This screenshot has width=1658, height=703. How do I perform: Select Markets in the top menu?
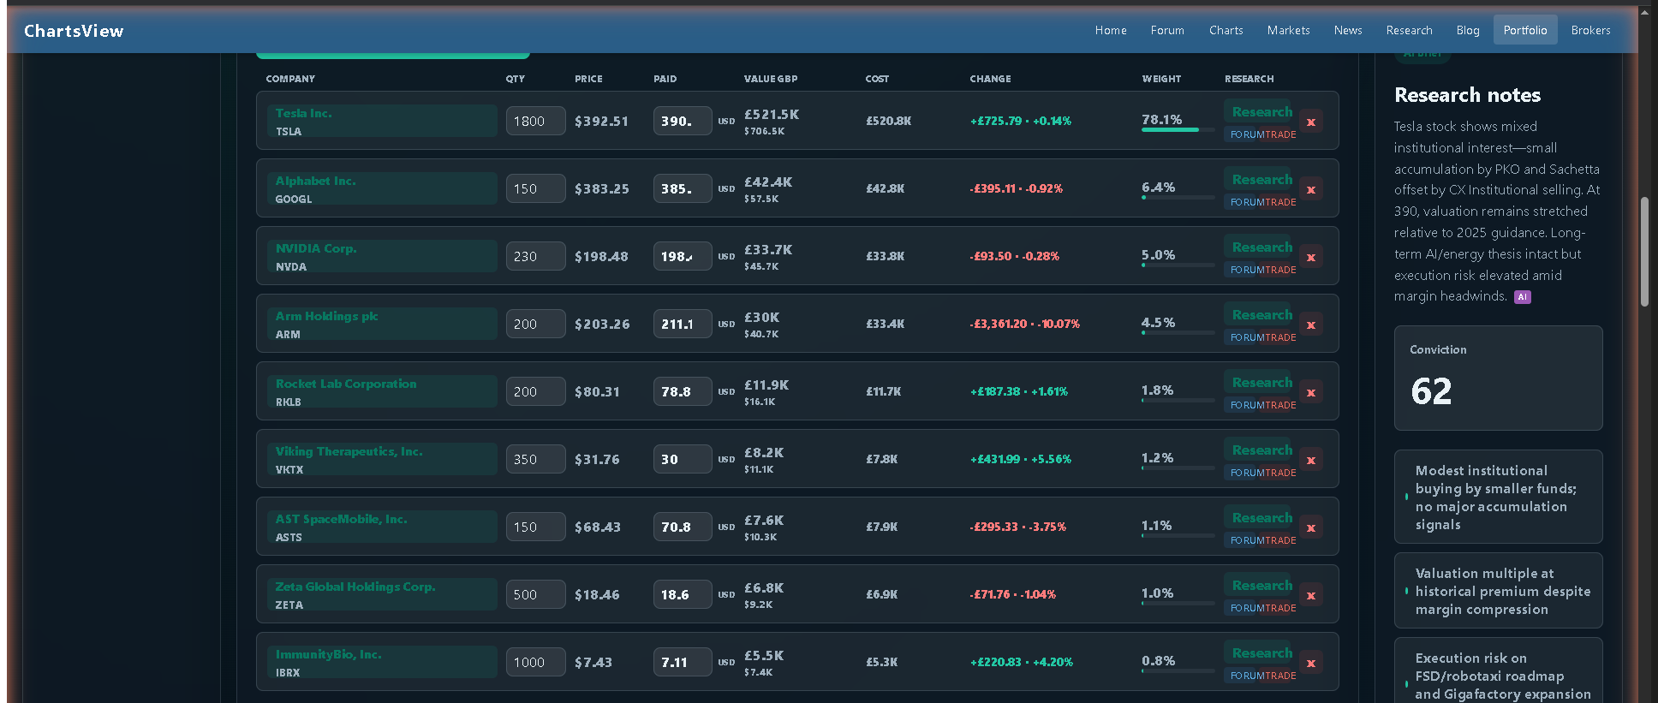pyautogui.click(x=1288, y=30)
